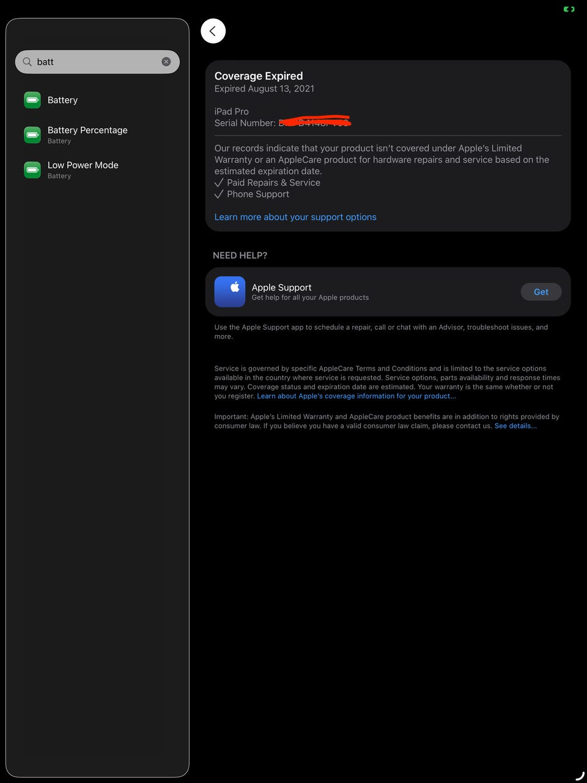Open the Low Power Mode result
587x783 pixels.
pyautogui.click(x=98, y=170)
